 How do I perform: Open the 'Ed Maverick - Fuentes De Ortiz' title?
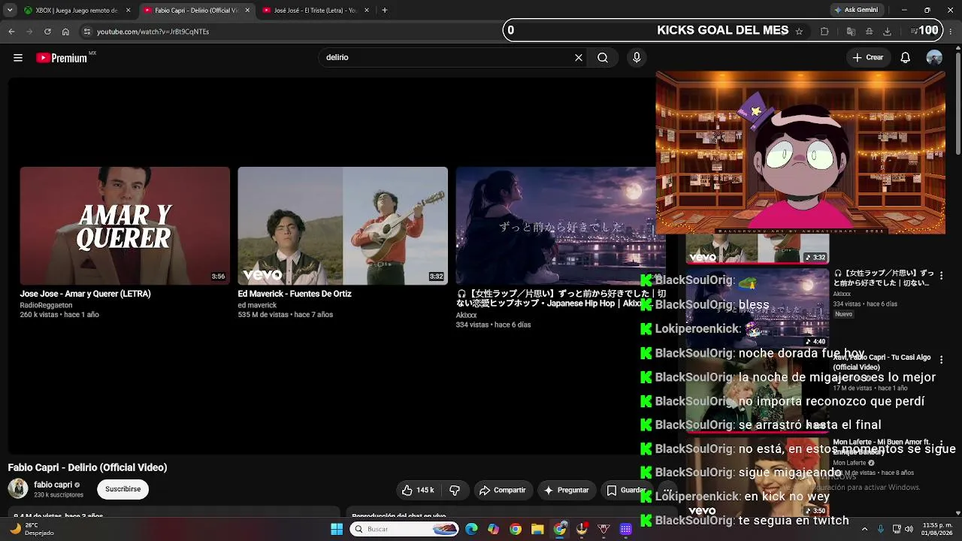tap(295, 294)
